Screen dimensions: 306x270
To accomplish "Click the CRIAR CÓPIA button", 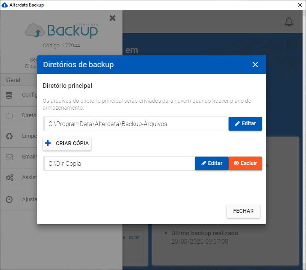I will pyautogui.click(x=67, y=143).
